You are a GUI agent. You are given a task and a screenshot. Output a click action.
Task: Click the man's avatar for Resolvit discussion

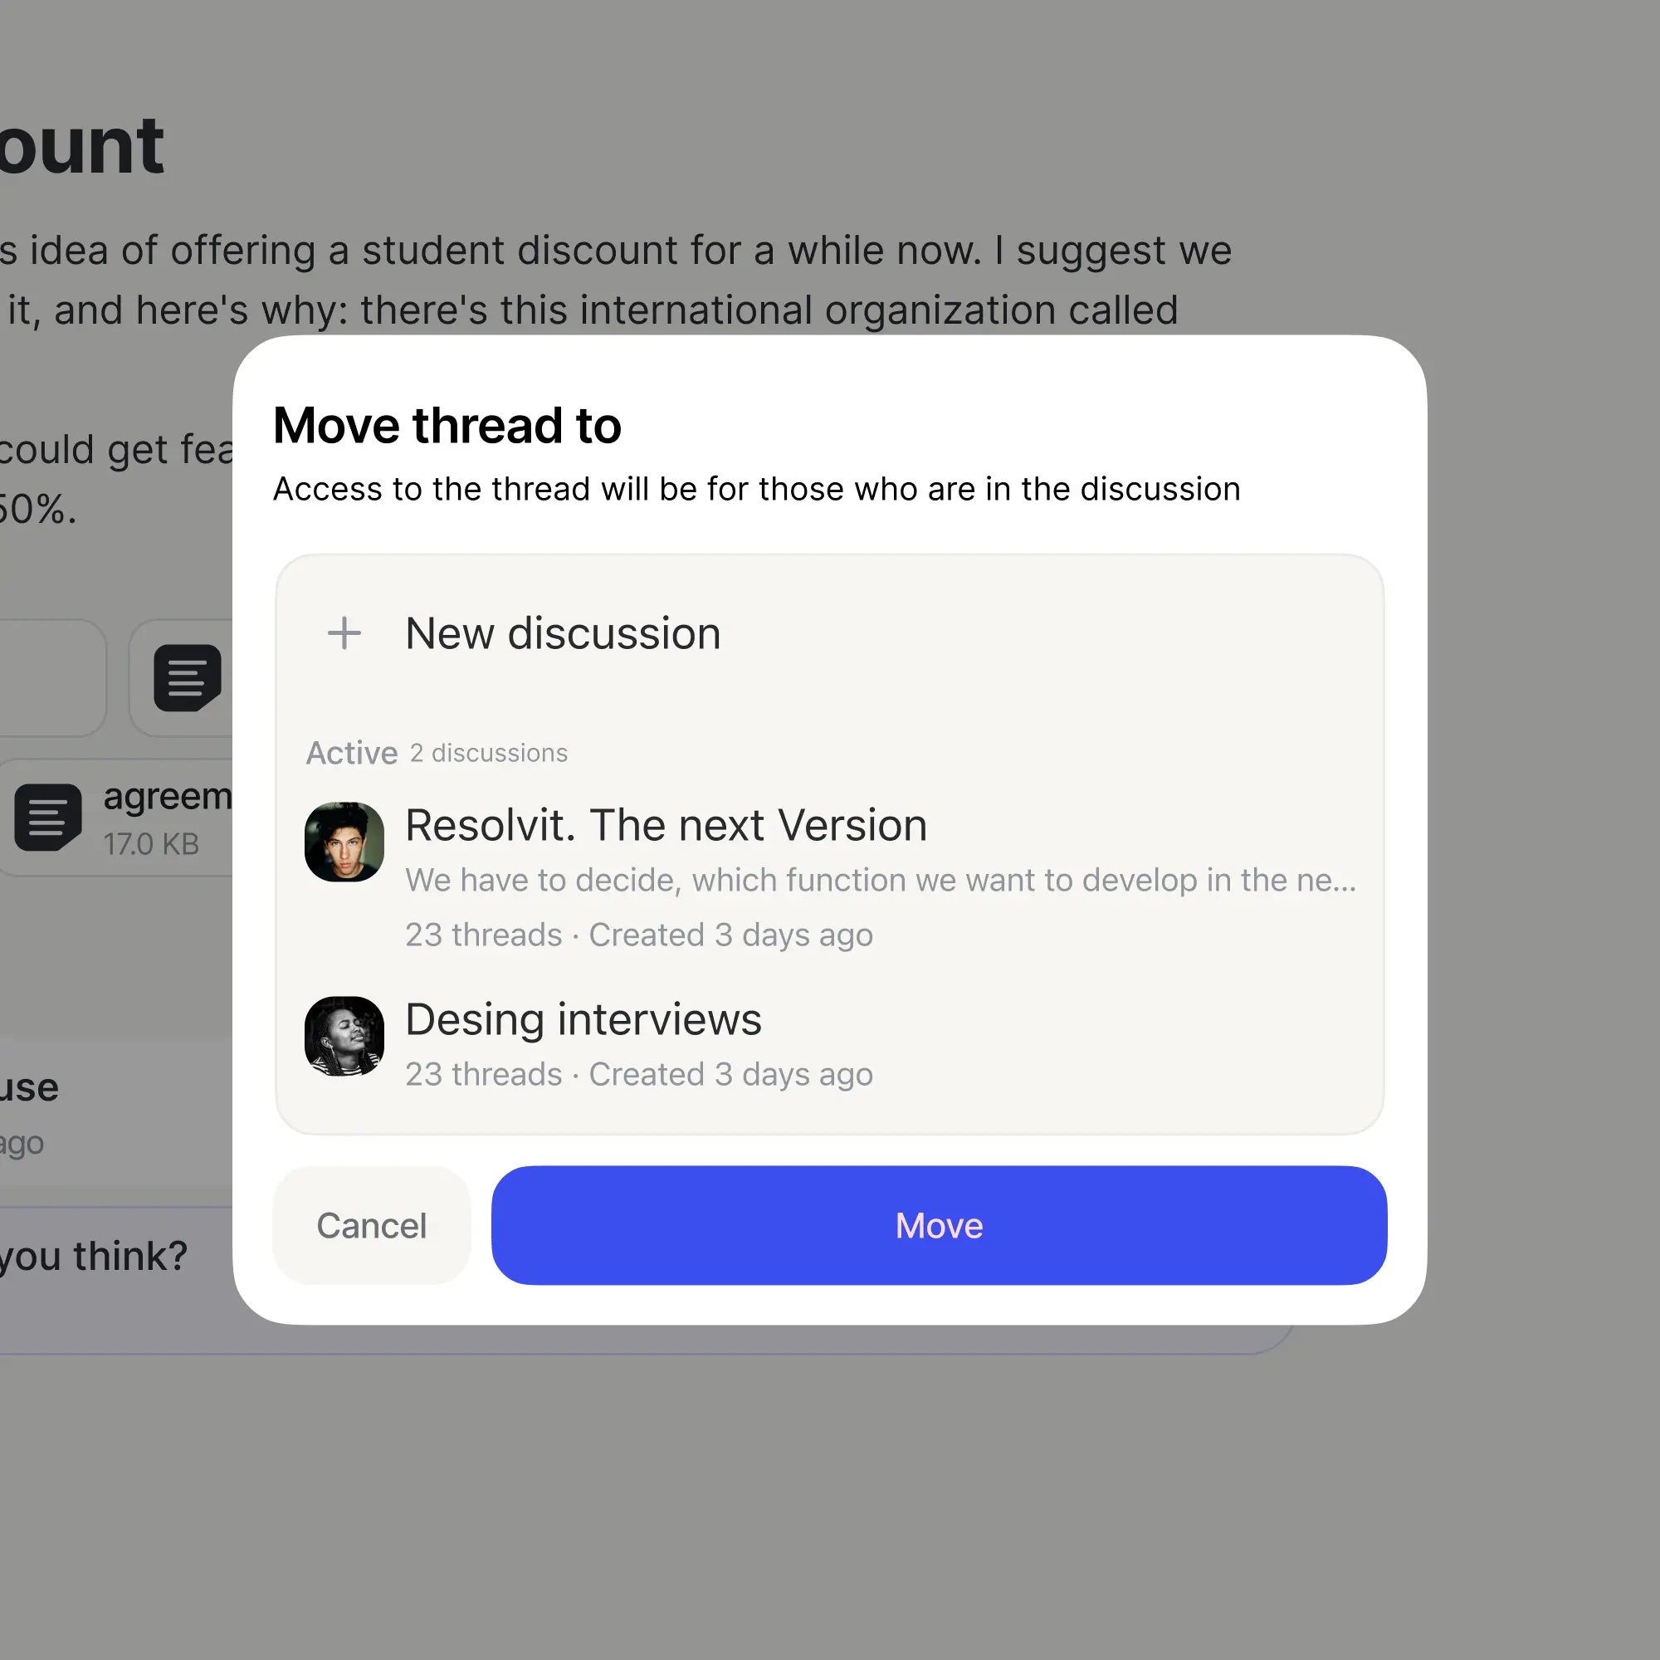344,841
